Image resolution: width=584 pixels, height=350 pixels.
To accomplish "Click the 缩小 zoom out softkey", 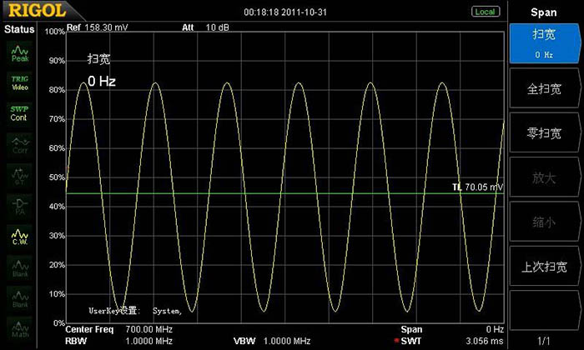I will [546, 222].
